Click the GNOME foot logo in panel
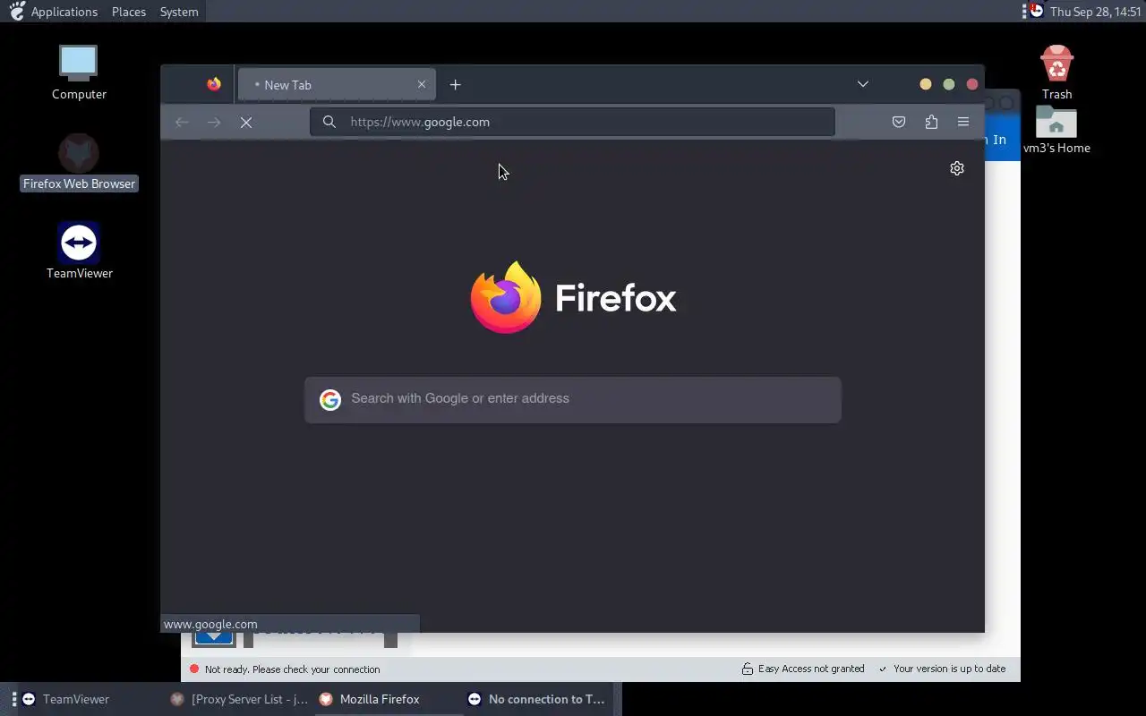 point(15,11)
